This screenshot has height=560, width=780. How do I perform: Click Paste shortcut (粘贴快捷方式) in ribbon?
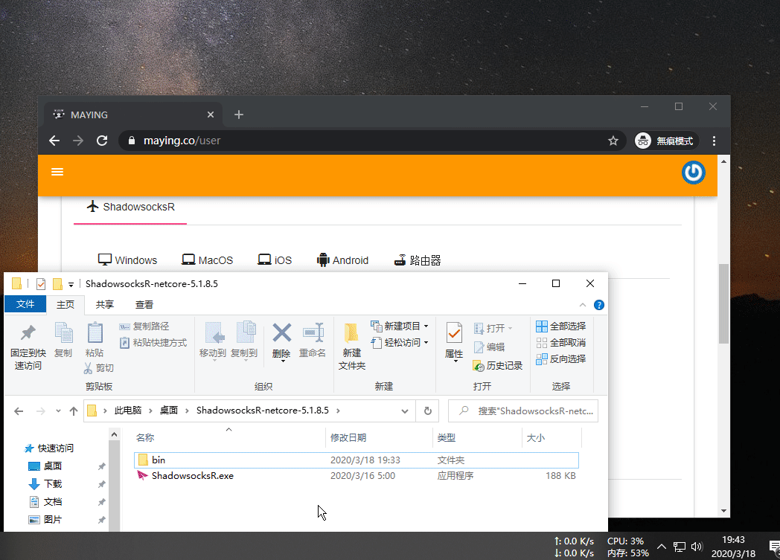click(x=153, y=343)
